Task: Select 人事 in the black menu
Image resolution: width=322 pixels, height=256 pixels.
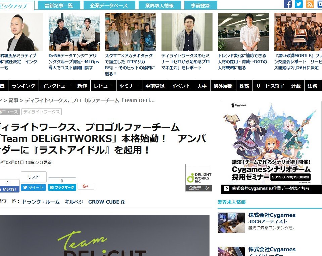Action: pos(202,86)
